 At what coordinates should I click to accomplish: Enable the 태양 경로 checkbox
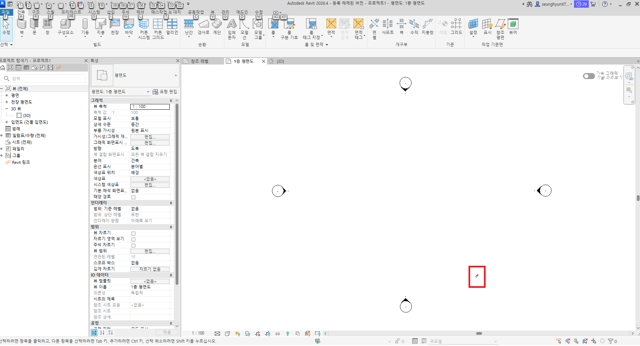pyautogui.click(x=133, y=197)
